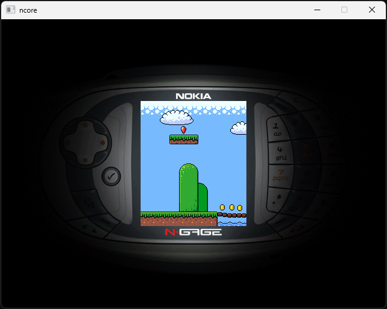The height and width of the screenshot is (309, 387).
Task: Click the ncore app icon in title bar
Action: click(x=11, y=10)
